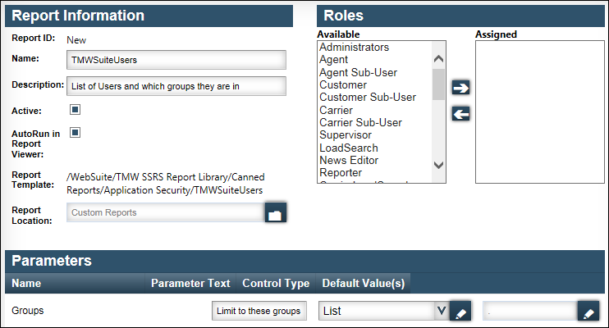Pick News Editor from Available roles
This screenshot has width=609, height=328.
point(349,160)
